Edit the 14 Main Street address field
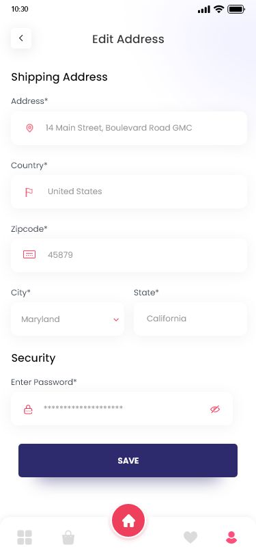 (129, 128)
